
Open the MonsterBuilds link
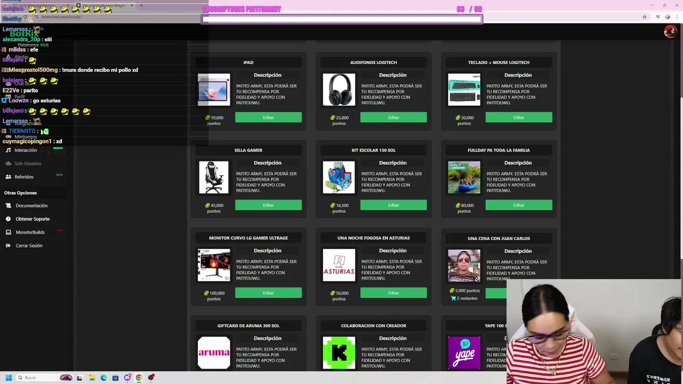30,233
